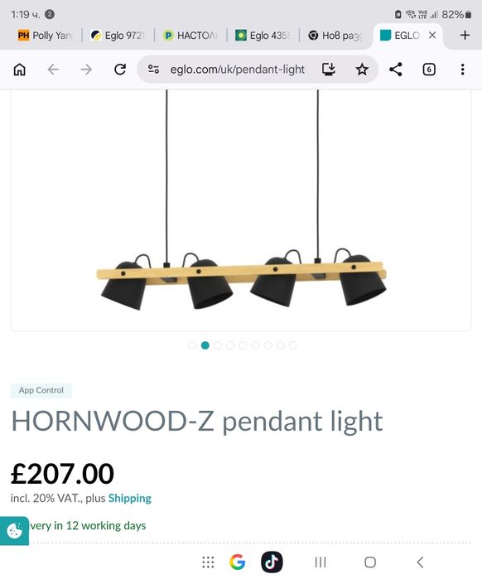This screenshot has width=482, height=579.
Task: Tap the install/download page icon
Action: click(328, 69)
